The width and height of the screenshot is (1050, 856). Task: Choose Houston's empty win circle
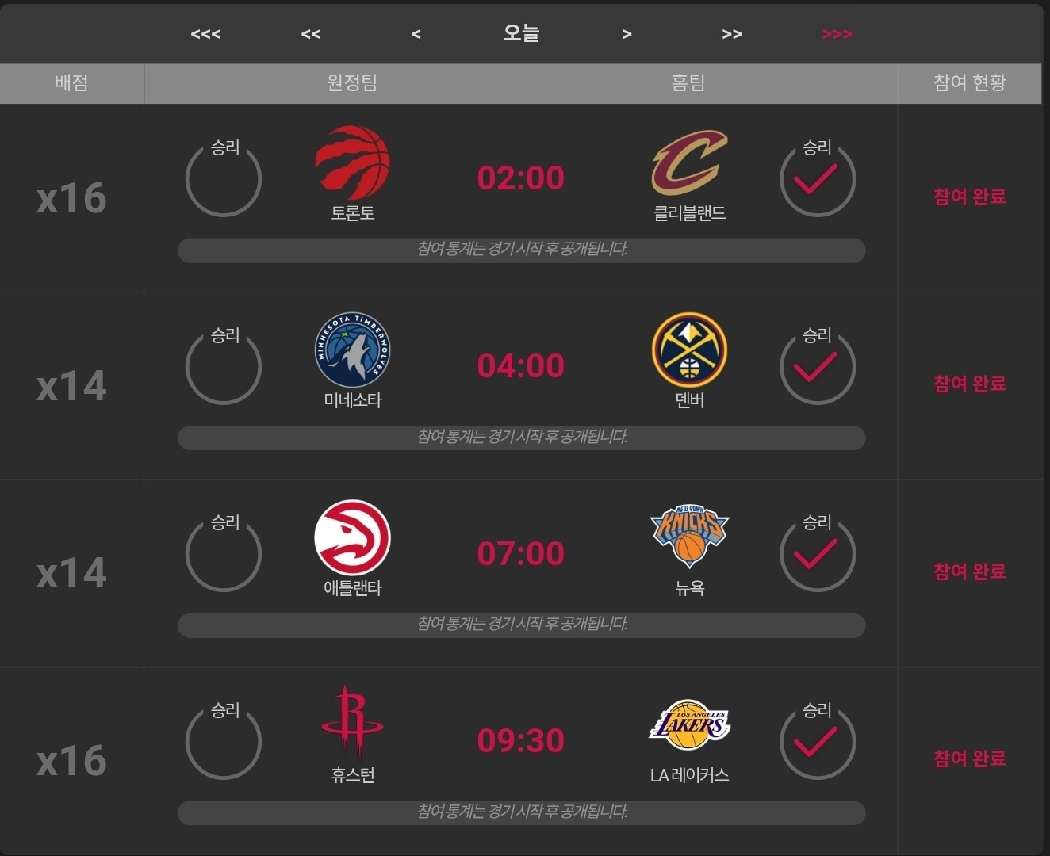click(224, 742)
